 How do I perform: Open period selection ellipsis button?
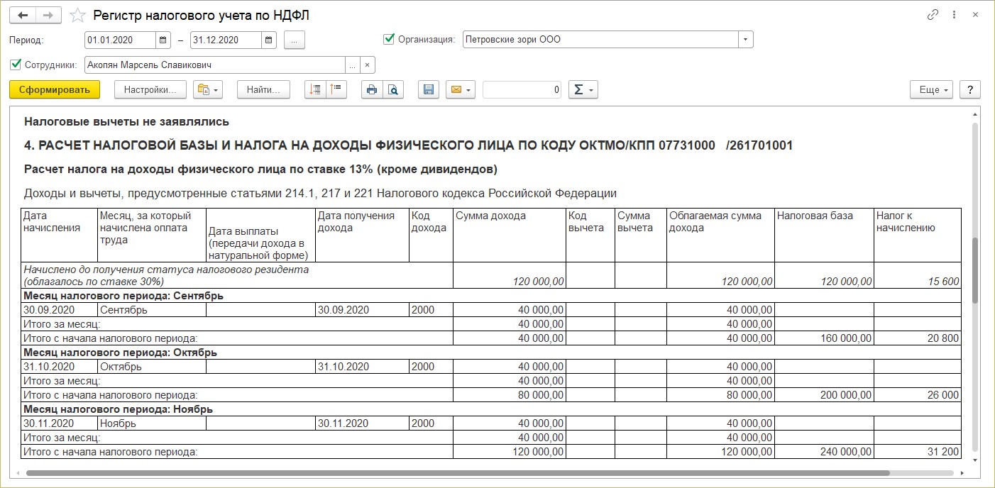coord(295,40)
